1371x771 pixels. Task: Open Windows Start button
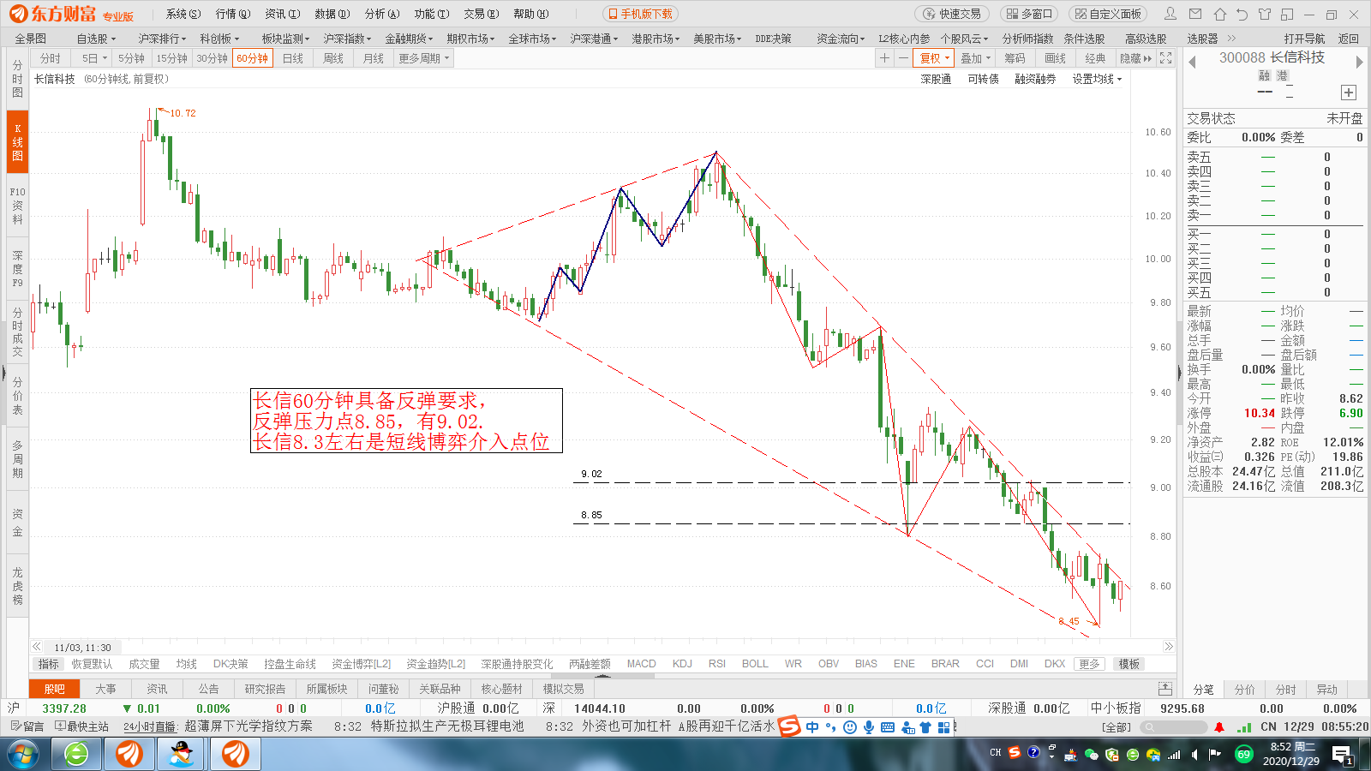(24, 754)
